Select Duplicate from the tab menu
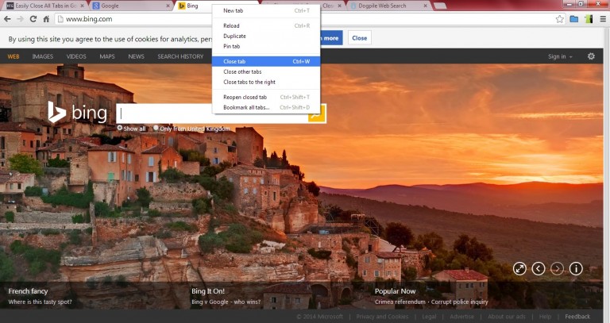Screen dimensions: 610x323 (x=266, y=36)
